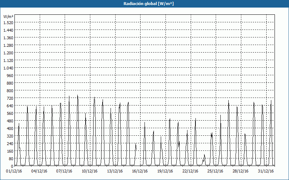
Task: Click the 640 y-axis value
Action: 10,106
